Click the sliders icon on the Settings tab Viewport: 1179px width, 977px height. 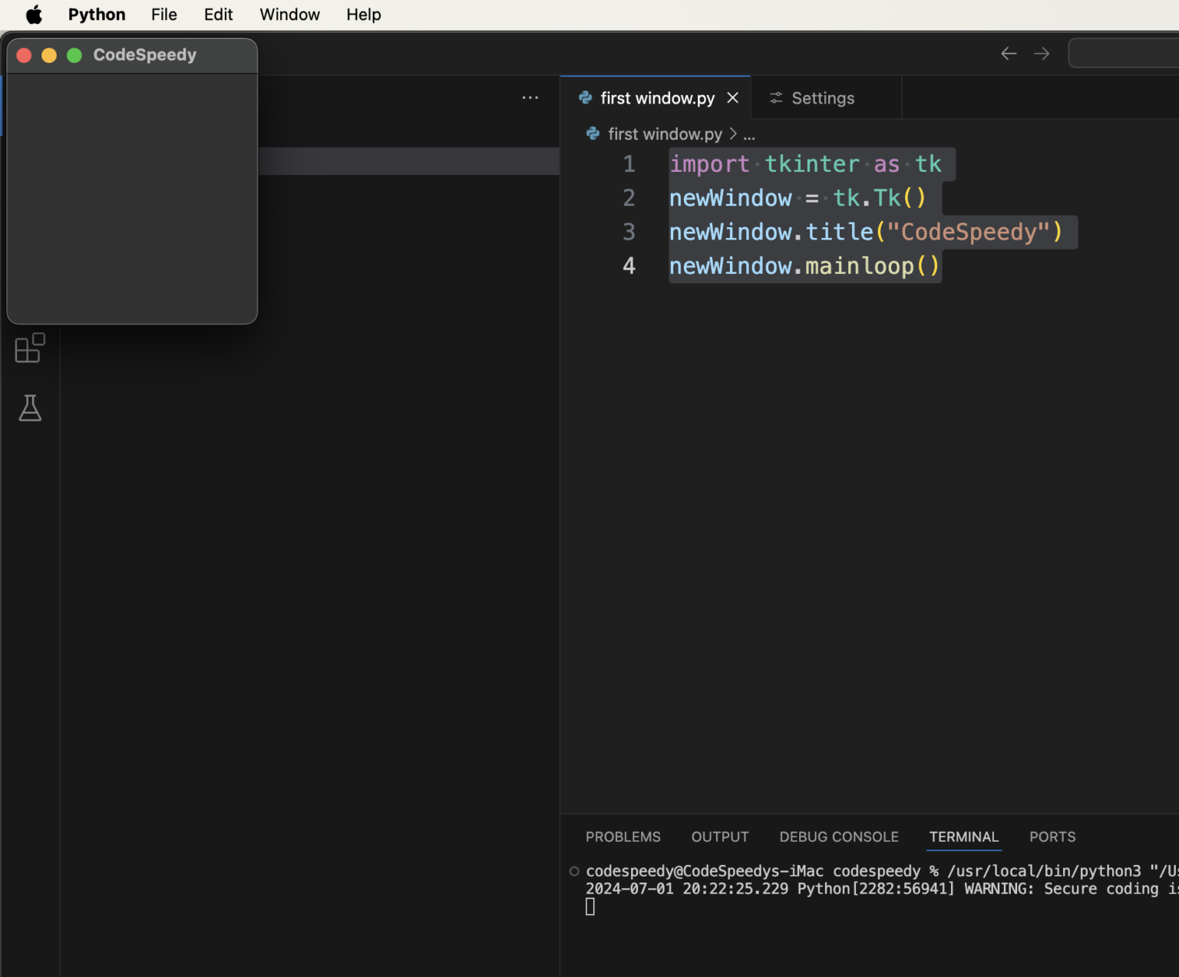coord(774,97)
